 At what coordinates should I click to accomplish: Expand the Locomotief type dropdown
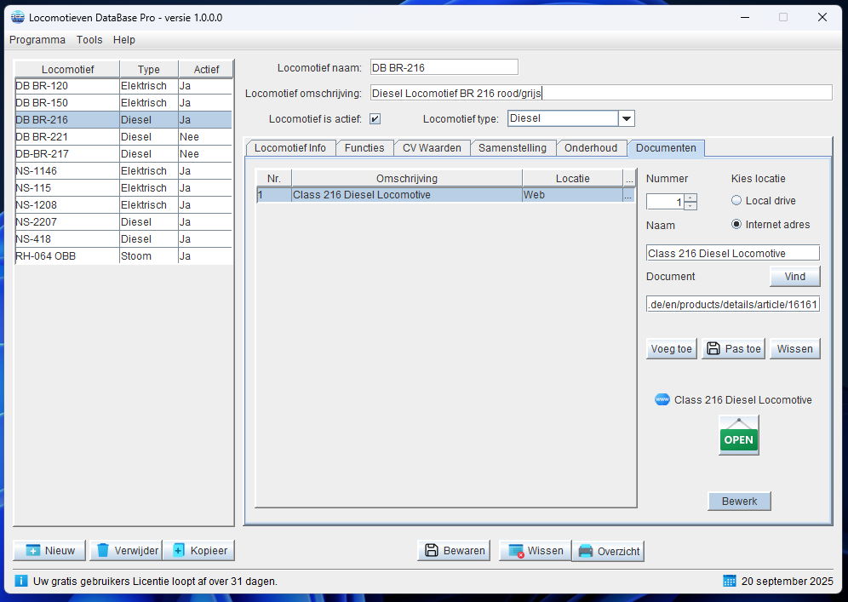626,118
